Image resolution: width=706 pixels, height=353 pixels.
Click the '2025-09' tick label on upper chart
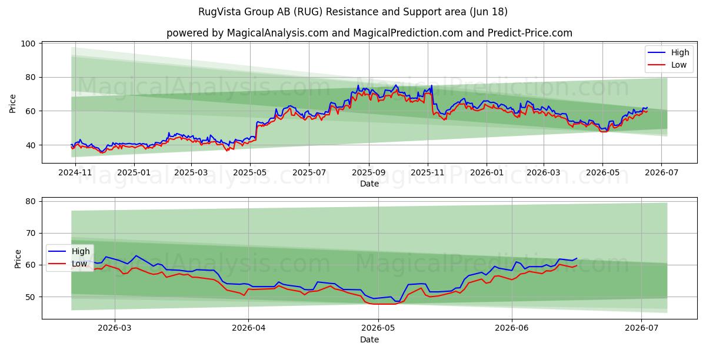coord(369,173)
